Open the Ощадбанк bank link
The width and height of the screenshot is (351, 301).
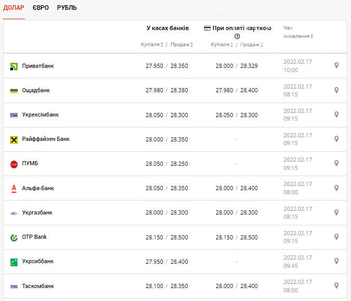pos(36,90)
